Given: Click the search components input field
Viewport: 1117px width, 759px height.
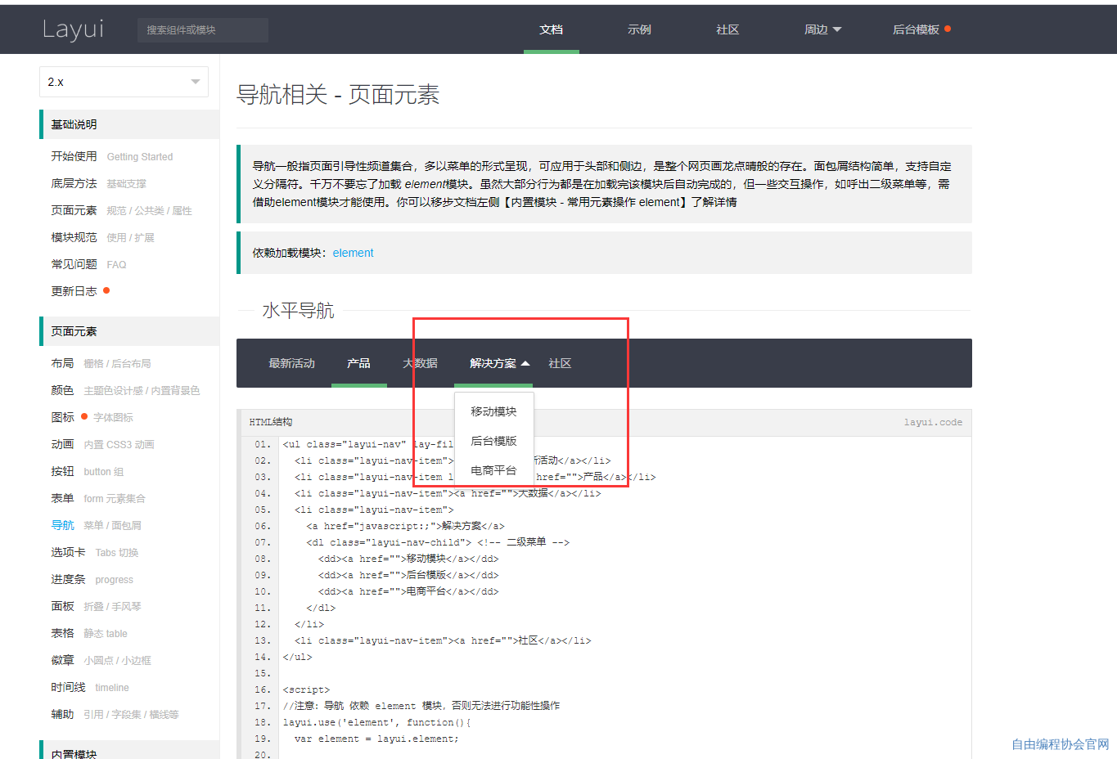Looking at the screenshot, I should [x=203, y=29].
